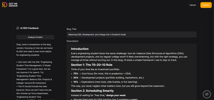
Task: Open the blog Preview
Action: point(206,5)
